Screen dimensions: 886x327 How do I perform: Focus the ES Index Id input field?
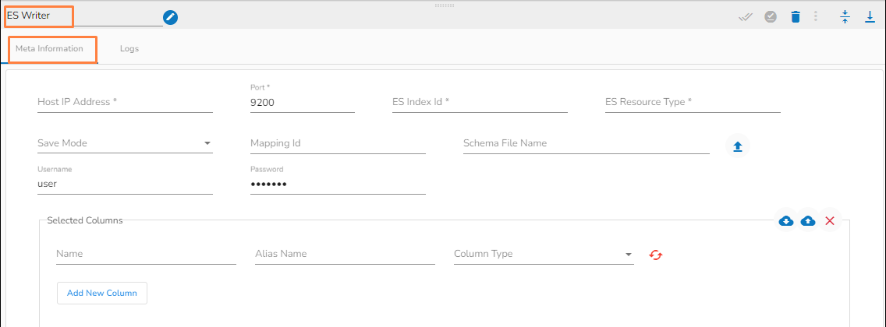point(480,102)
